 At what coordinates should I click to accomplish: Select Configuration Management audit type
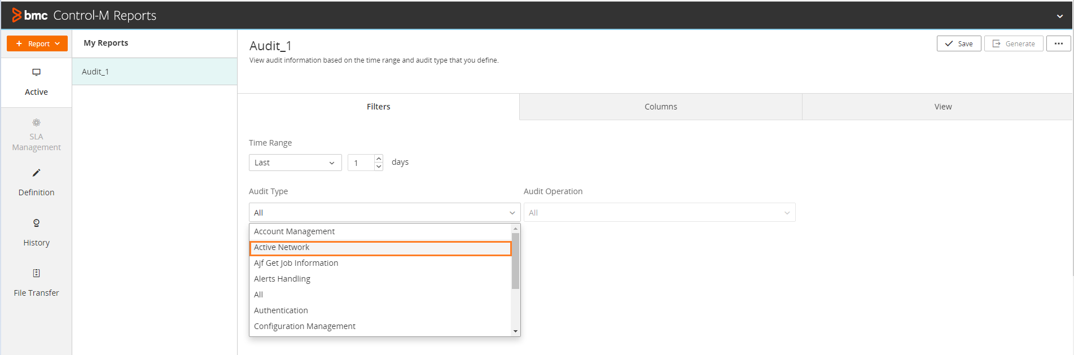305,326
